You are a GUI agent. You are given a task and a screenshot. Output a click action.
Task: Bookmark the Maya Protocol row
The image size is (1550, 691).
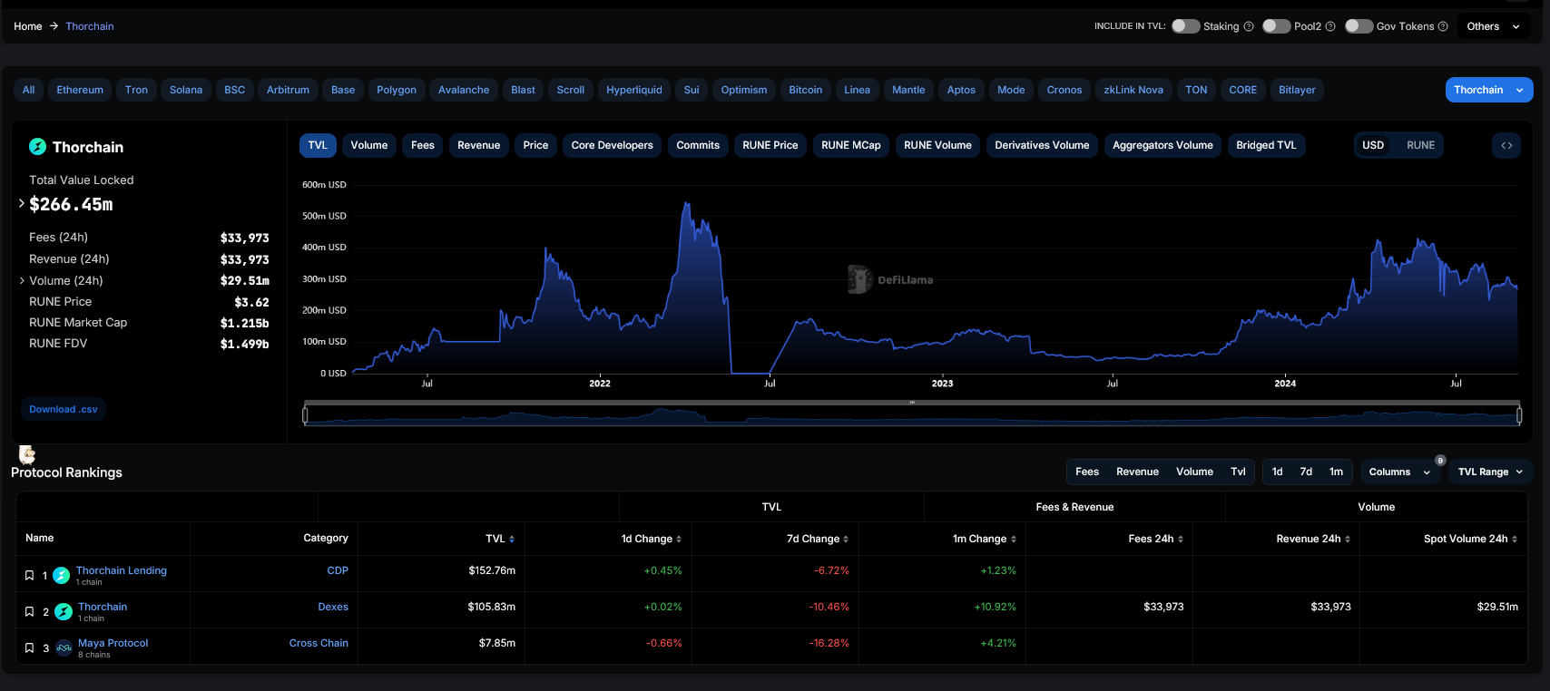[29, 648]
